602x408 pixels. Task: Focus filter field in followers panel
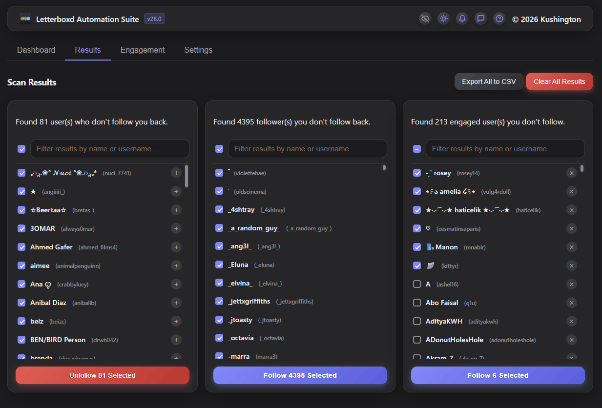coord(308,148)
